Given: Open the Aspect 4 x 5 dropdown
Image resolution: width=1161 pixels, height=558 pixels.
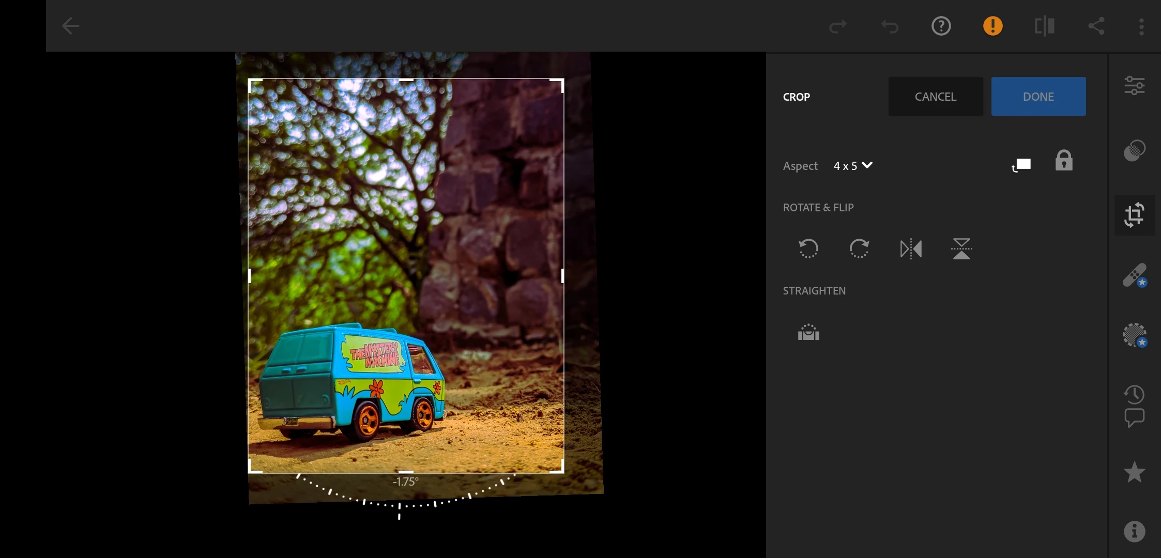Looking at the screenshot, I should pyautogui.click(x=853, y=166).
